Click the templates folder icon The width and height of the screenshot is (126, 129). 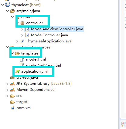(x=17, y=53)
